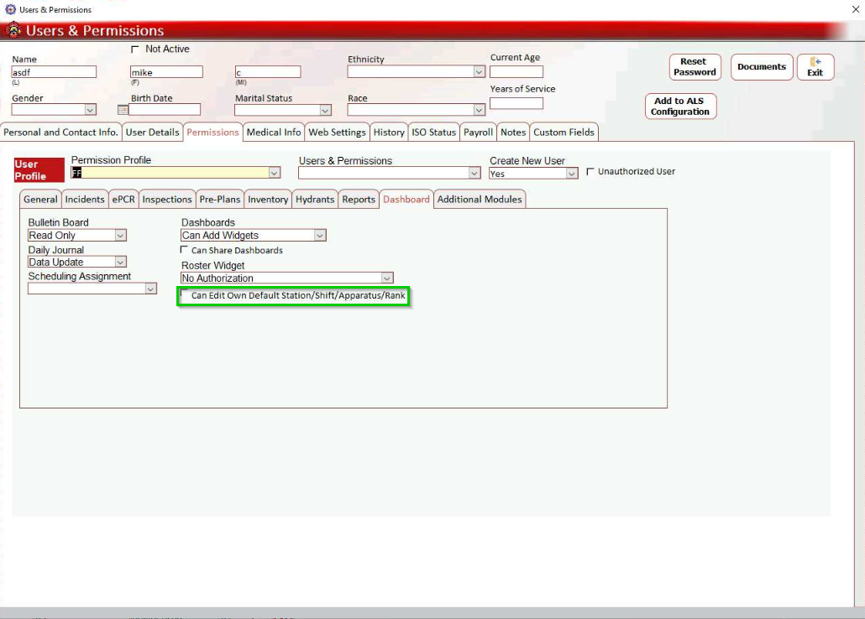Open the Bulletin Board dropdown
Image resolution: width=865 pixels, height=619 pixels.
[x=120, y=236]
